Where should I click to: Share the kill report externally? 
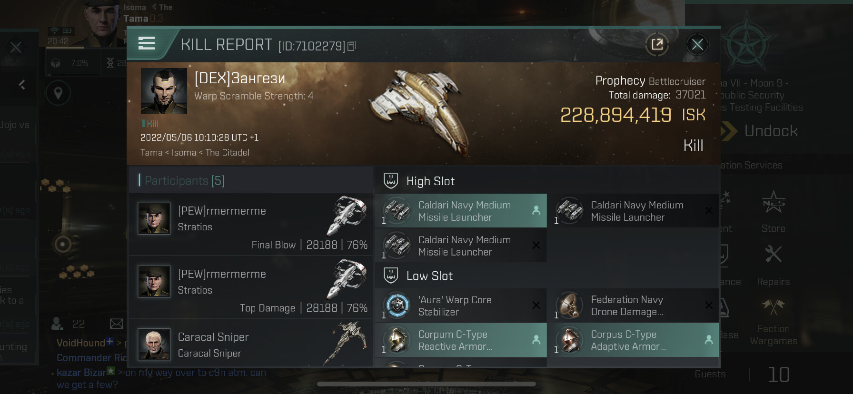click(x=657, y=45)
